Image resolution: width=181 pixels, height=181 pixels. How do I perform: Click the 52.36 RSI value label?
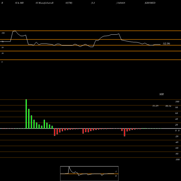167,43
